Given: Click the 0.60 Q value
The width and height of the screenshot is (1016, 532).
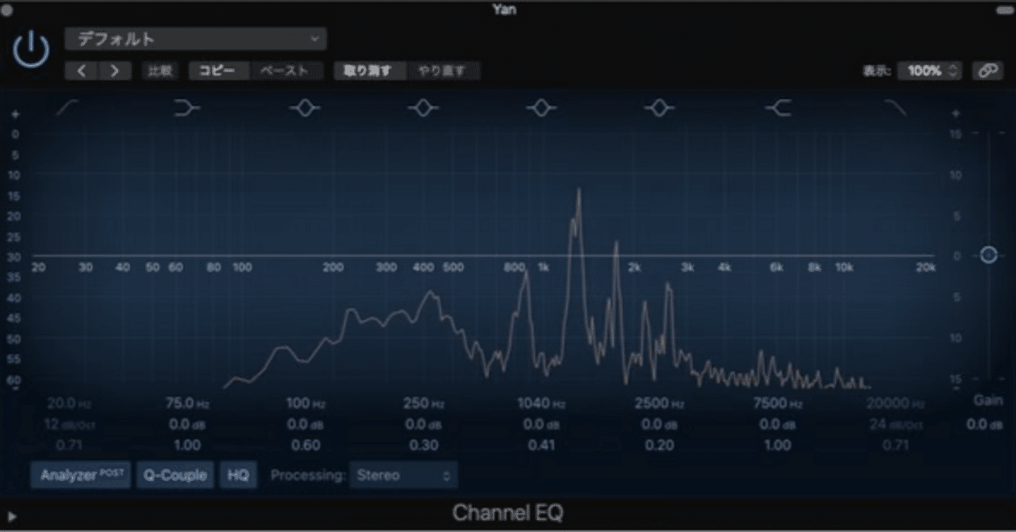Looking at the screenshot, I should pos(305,445).
